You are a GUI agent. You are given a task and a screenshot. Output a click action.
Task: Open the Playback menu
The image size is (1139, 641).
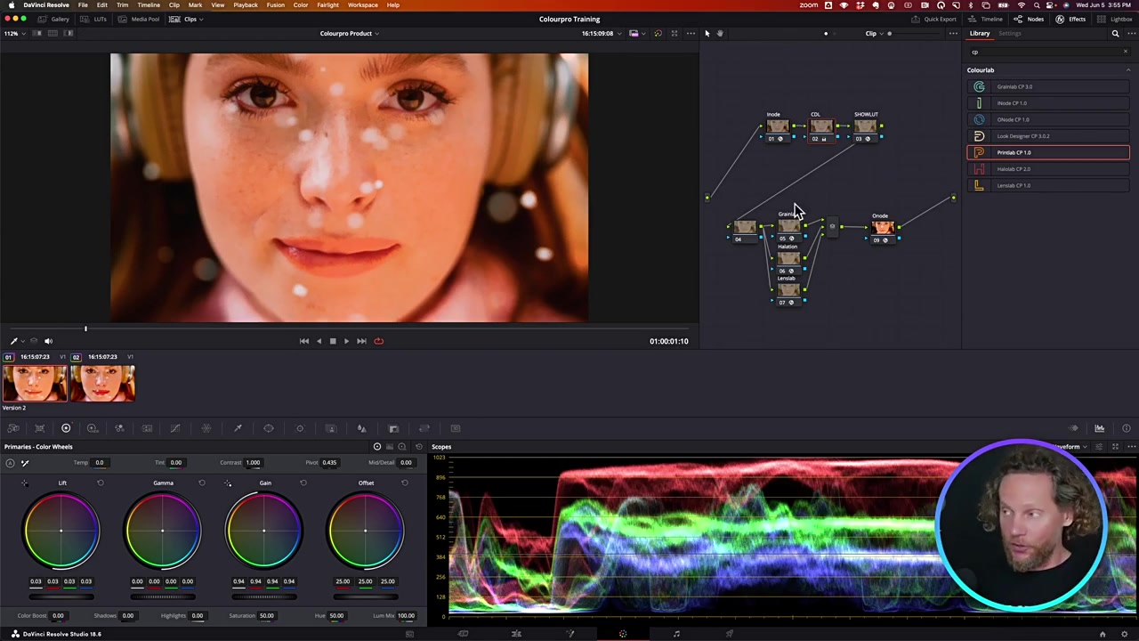tap(245, 5)
